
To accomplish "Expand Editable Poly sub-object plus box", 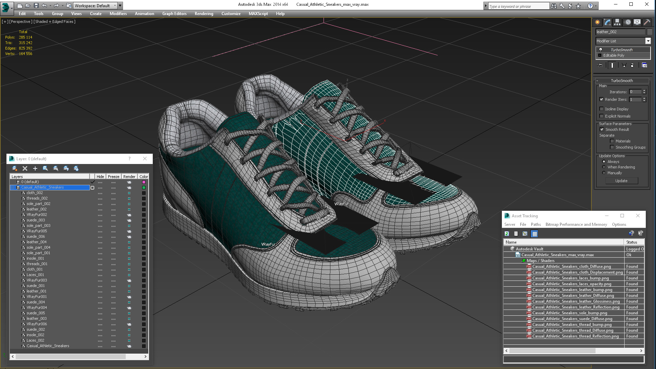I will coord(600,55).
